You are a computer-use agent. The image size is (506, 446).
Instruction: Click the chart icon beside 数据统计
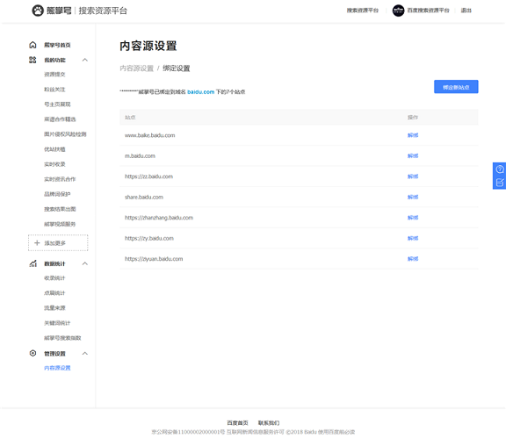point(33,263)
